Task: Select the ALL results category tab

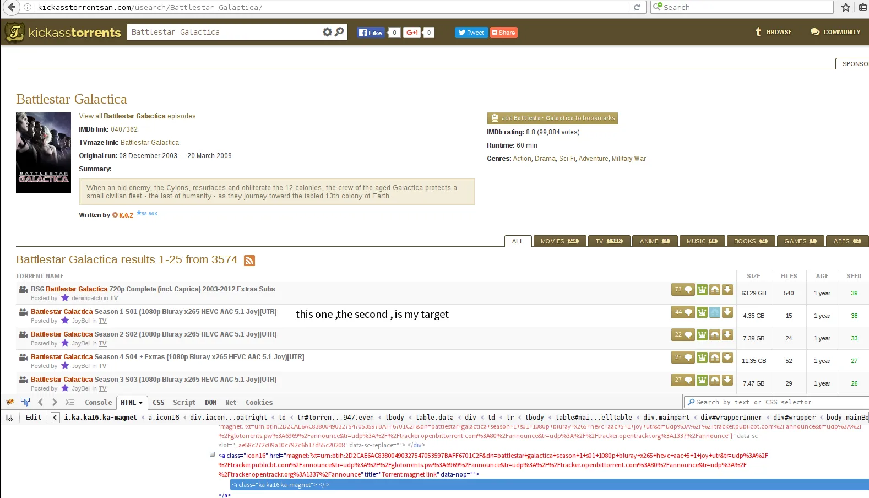Action: (518, 241)
